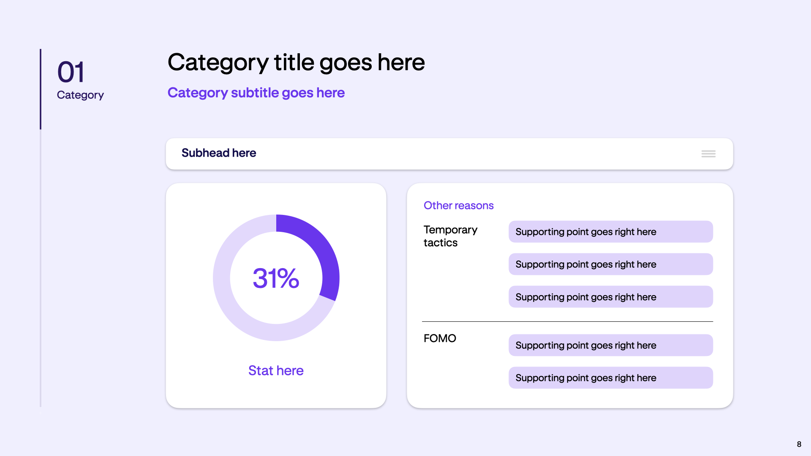The height and width of the screenshot is (456, 811).
Task: Click the first supporting point under Temporary tactics
Action: click(x=611, y=232)
